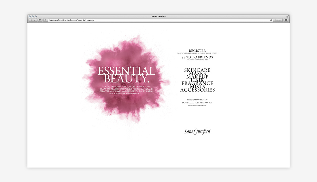Enter full screen with corner arrows icon

(287, 16)
